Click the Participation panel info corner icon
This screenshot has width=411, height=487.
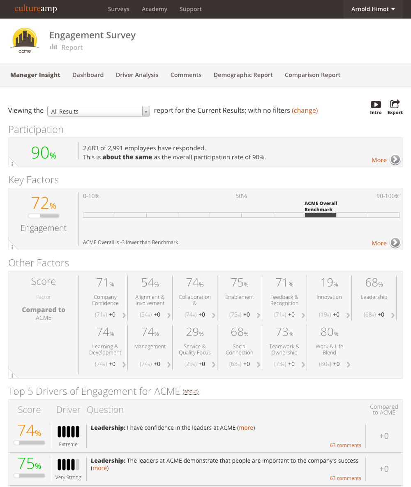tap(12, 163)
